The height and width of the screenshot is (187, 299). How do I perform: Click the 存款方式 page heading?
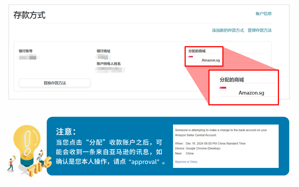coord(30,16)
